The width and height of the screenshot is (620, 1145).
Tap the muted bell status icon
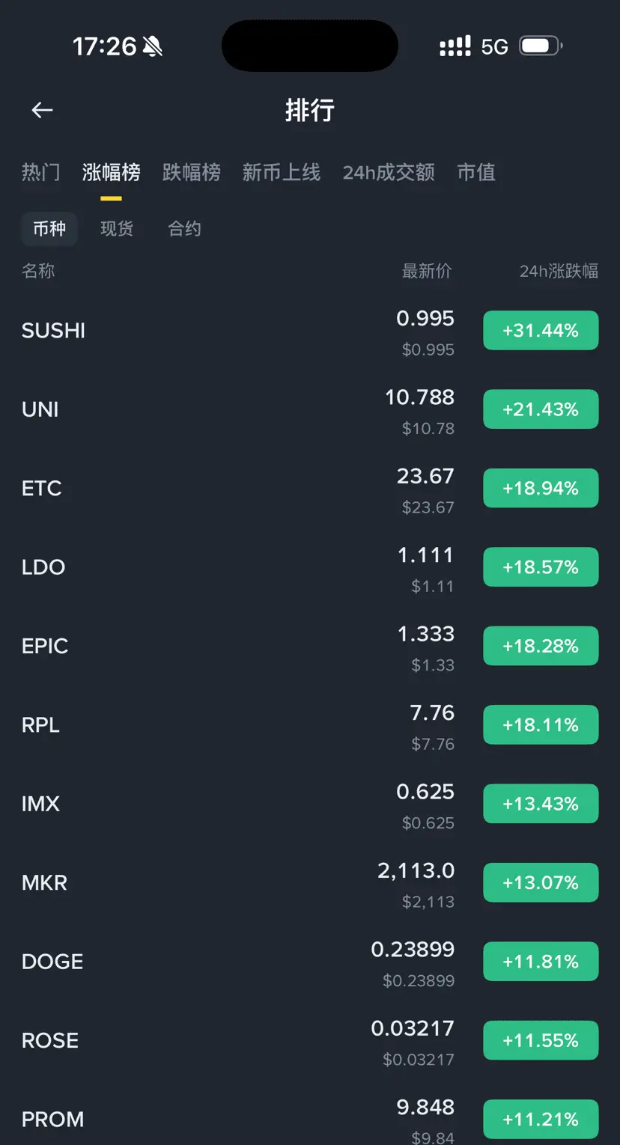tap(153, 46)
